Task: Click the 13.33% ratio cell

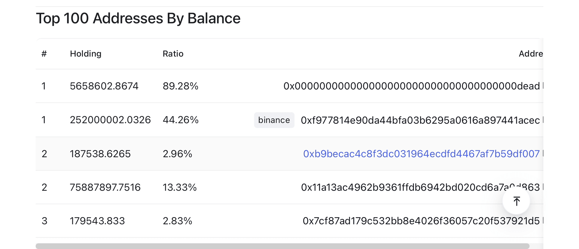Action: click(x=180, y=187)
